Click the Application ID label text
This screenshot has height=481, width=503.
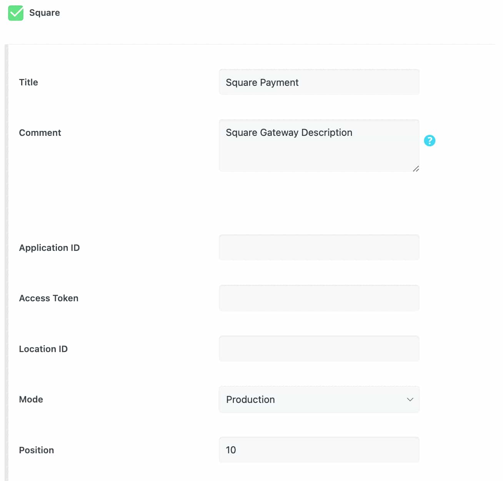coord(49,248)
